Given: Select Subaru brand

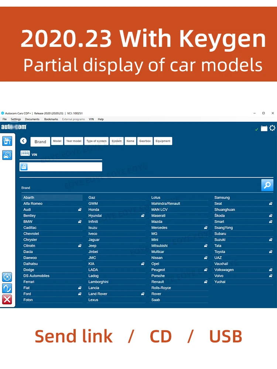Looking at the screenshot, I should point(243,234).
